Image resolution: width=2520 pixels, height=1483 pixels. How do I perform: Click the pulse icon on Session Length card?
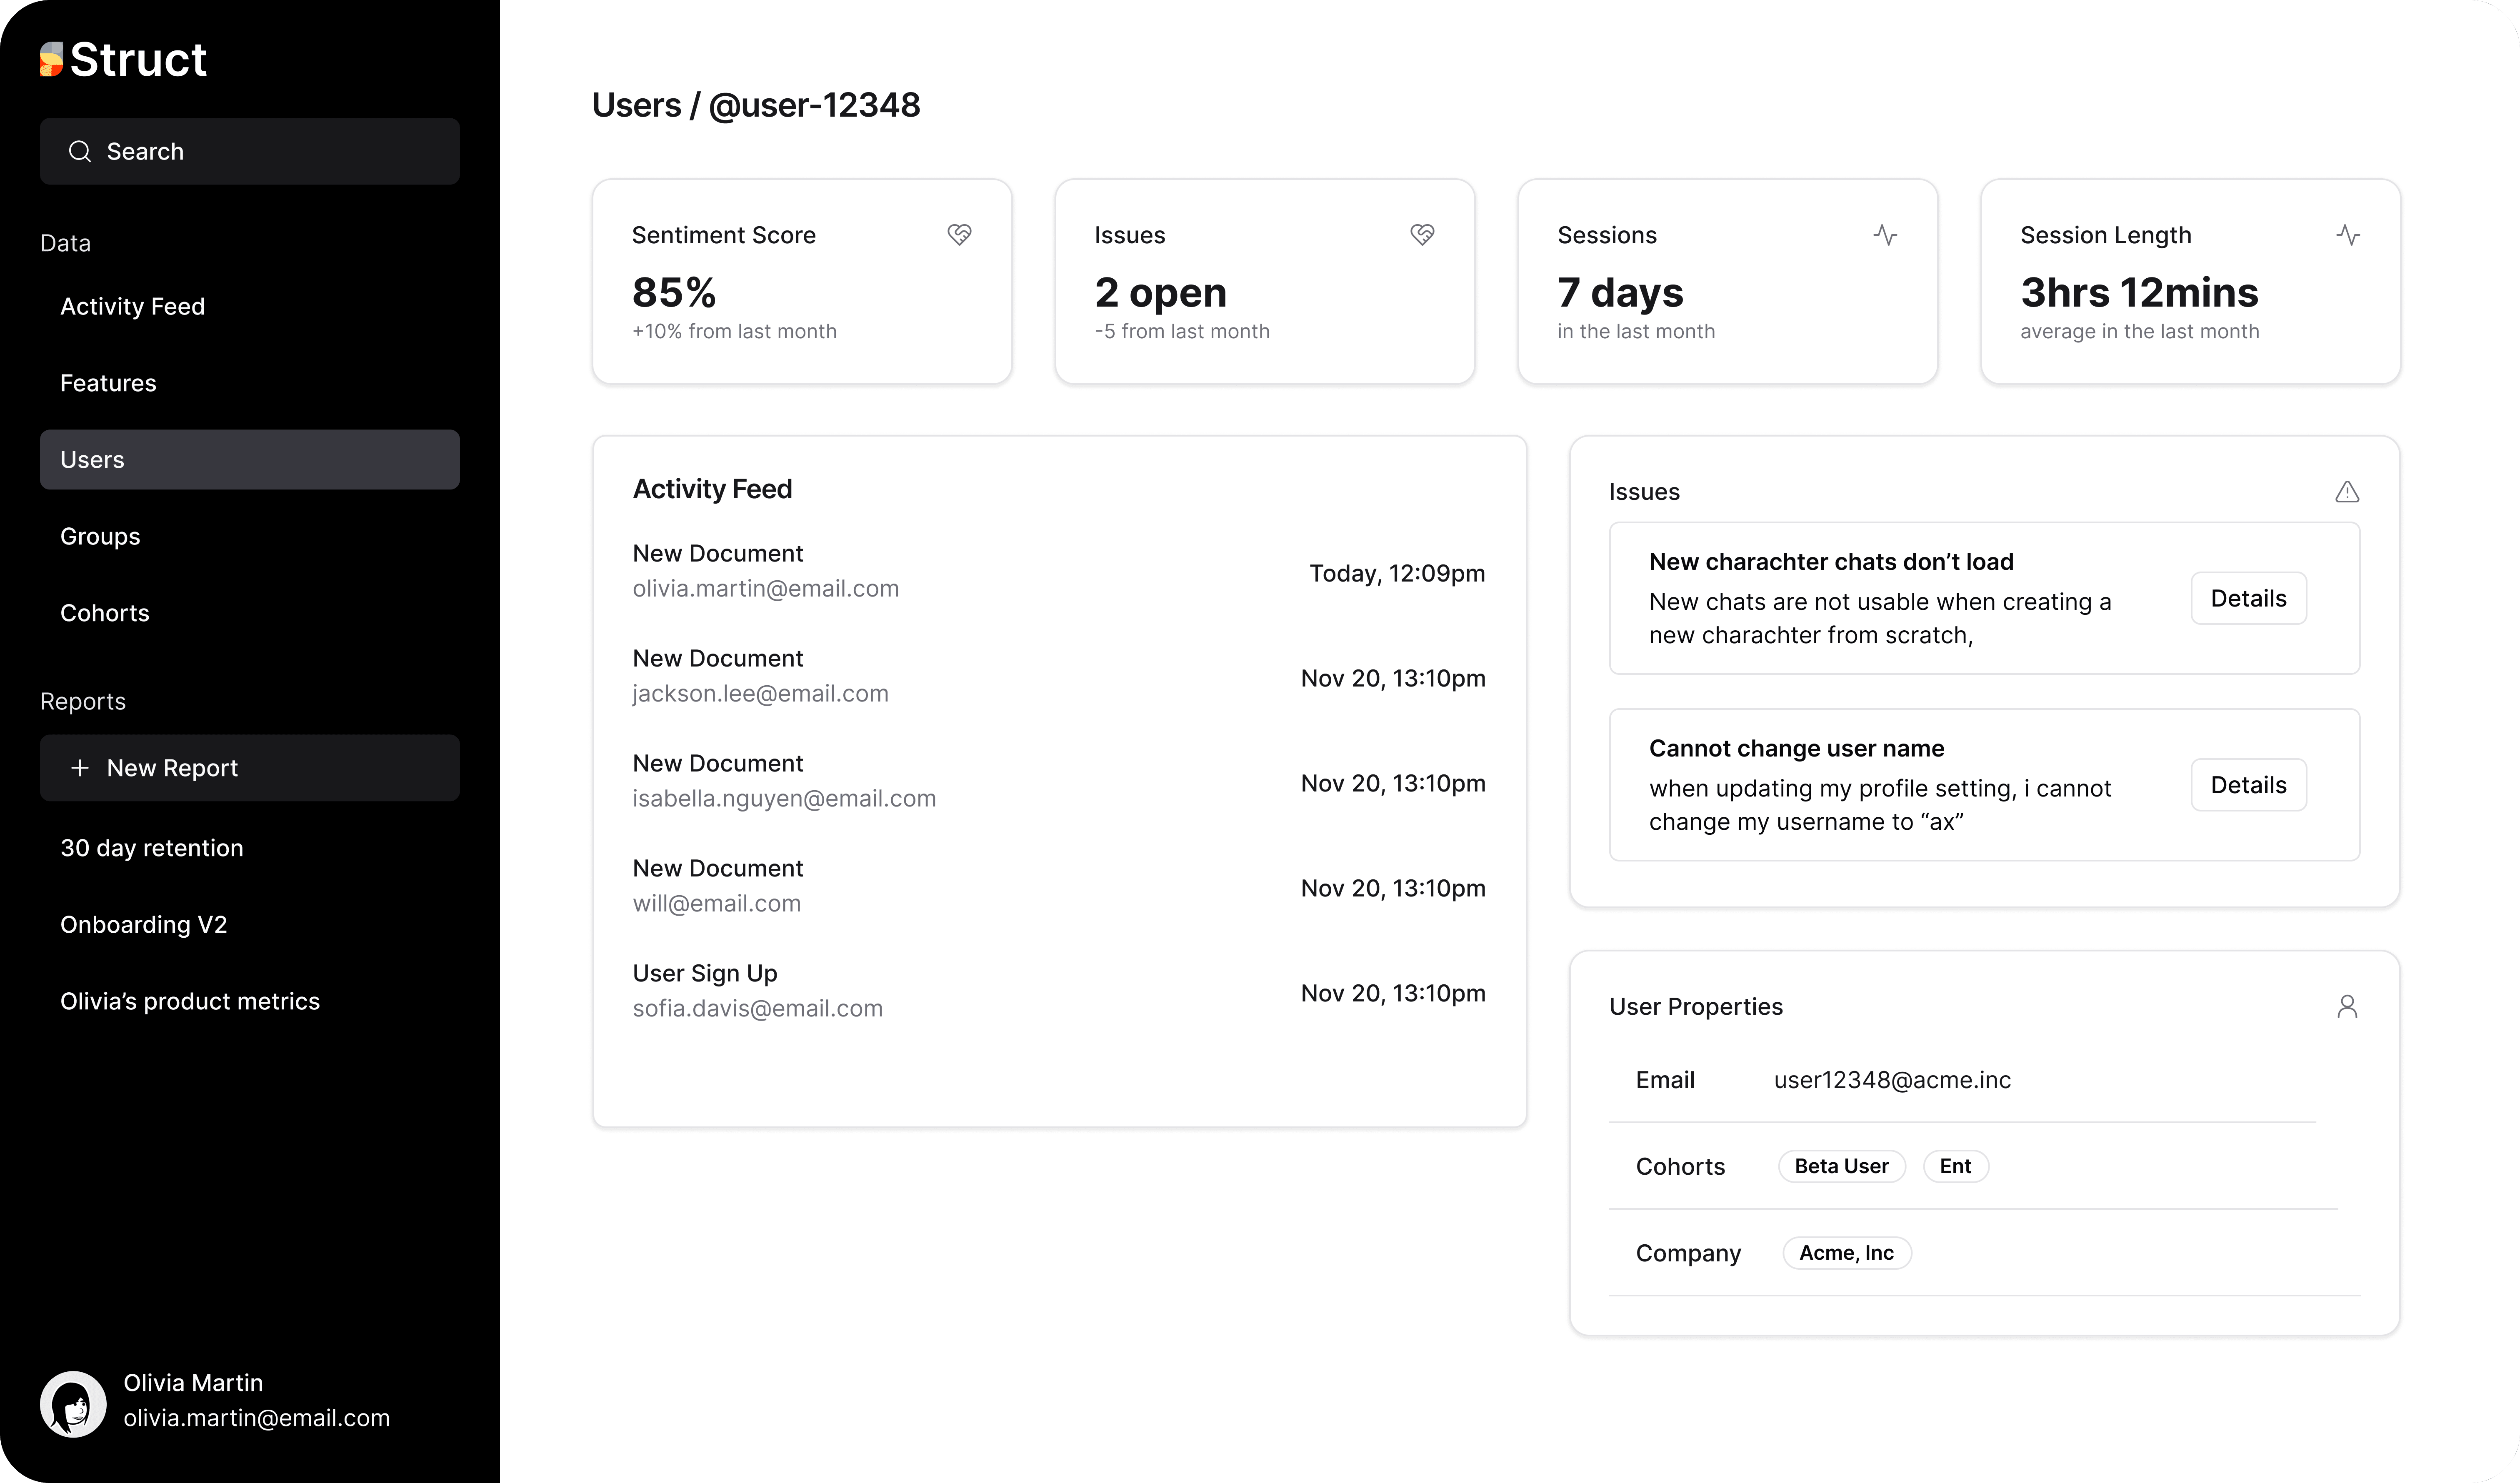[2348, 235]
